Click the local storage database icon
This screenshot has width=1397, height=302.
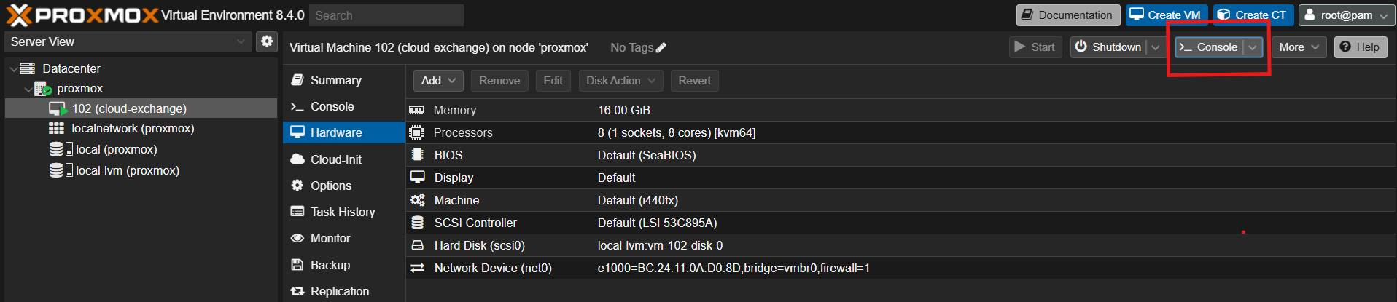click(56, 149)
